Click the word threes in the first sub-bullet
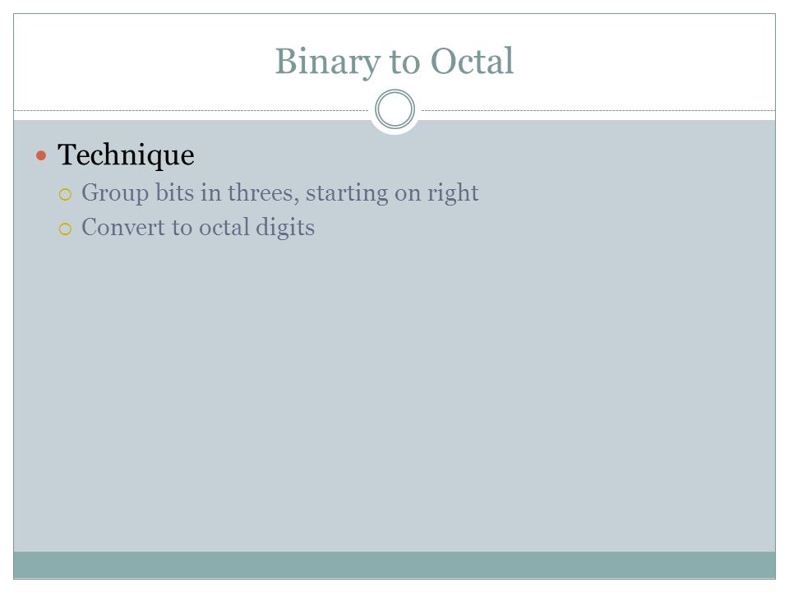Screen dimensions: 789x592 pos(263,193)
